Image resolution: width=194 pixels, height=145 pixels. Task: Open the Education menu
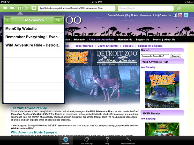tap(79, 40)
